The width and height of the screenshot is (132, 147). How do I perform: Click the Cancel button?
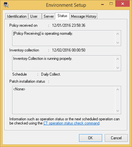pos(116,138)
